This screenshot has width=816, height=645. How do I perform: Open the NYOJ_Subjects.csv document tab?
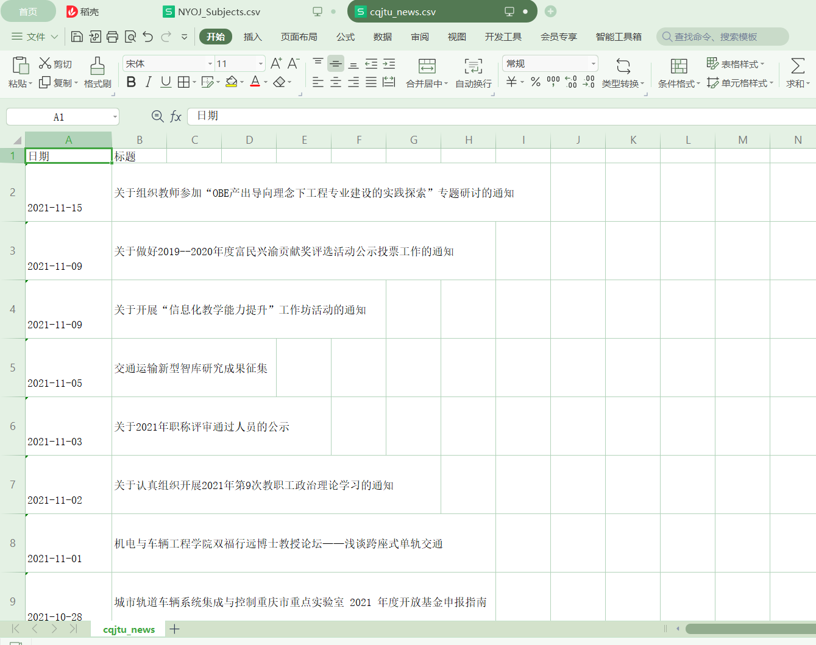coord(219,12)
